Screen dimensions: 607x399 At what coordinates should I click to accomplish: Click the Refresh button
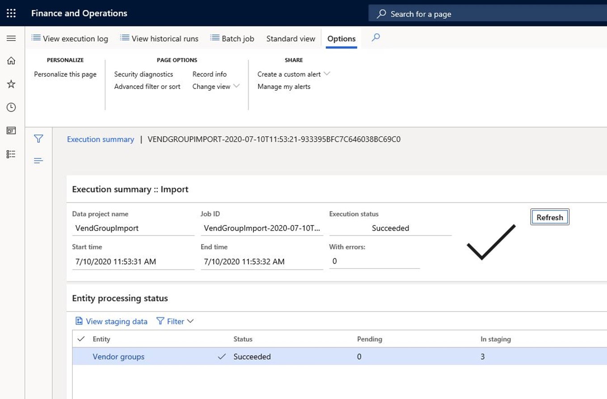tap(550, 217)
